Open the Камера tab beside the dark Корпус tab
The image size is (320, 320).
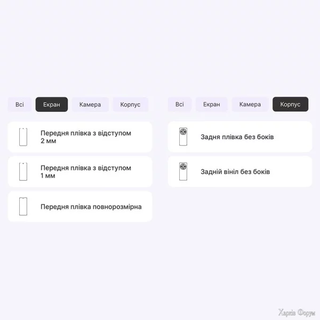click(x=250, y=105)
